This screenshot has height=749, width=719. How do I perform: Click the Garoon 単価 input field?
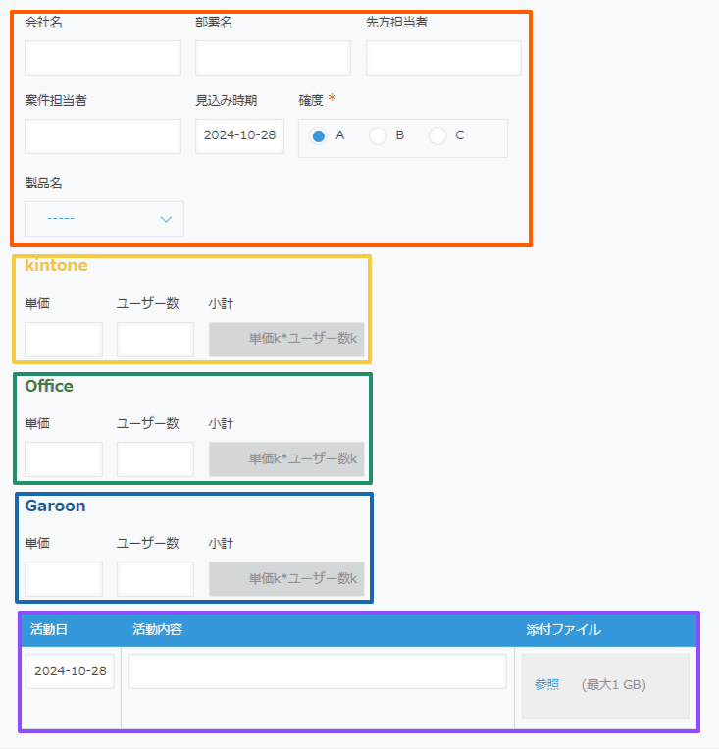click(x=64, y=579)
